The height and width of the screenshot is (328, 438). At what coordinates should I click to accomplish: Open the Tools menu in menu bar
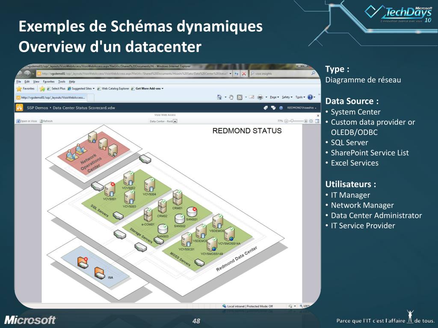[x=62, y=82]
